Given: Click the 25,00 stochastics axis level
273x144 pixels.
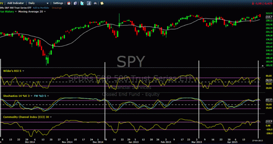Looking at the screenshot, I should [269, 108].
